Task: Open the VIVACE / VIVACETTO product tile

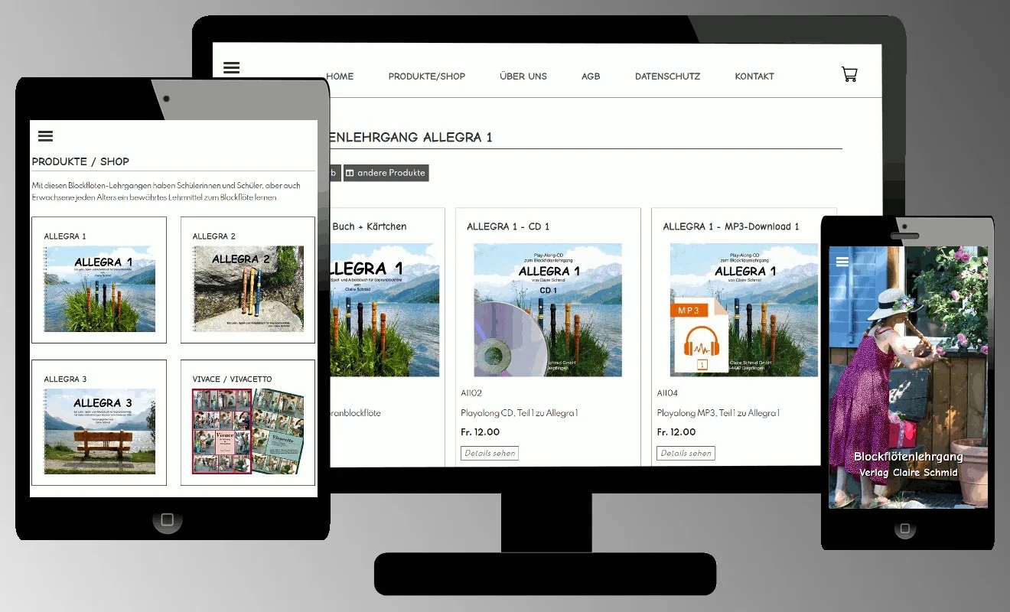Action: 248,423
